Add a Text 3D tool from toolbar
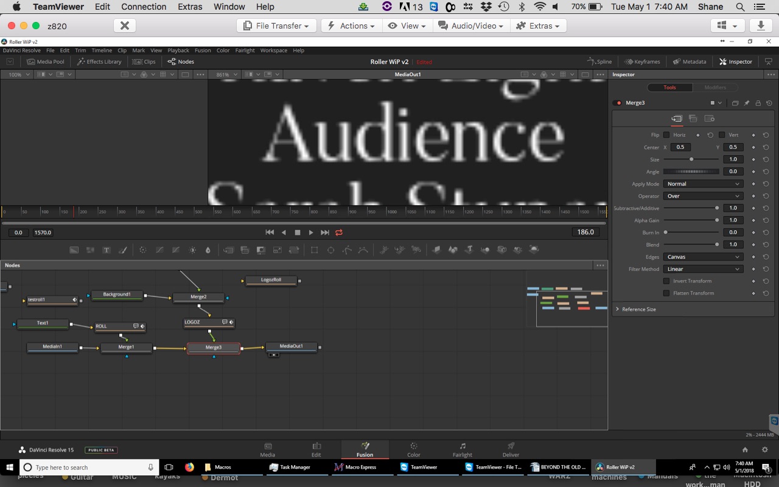Viewport: 779px width, 487px height. pos(469,250)
